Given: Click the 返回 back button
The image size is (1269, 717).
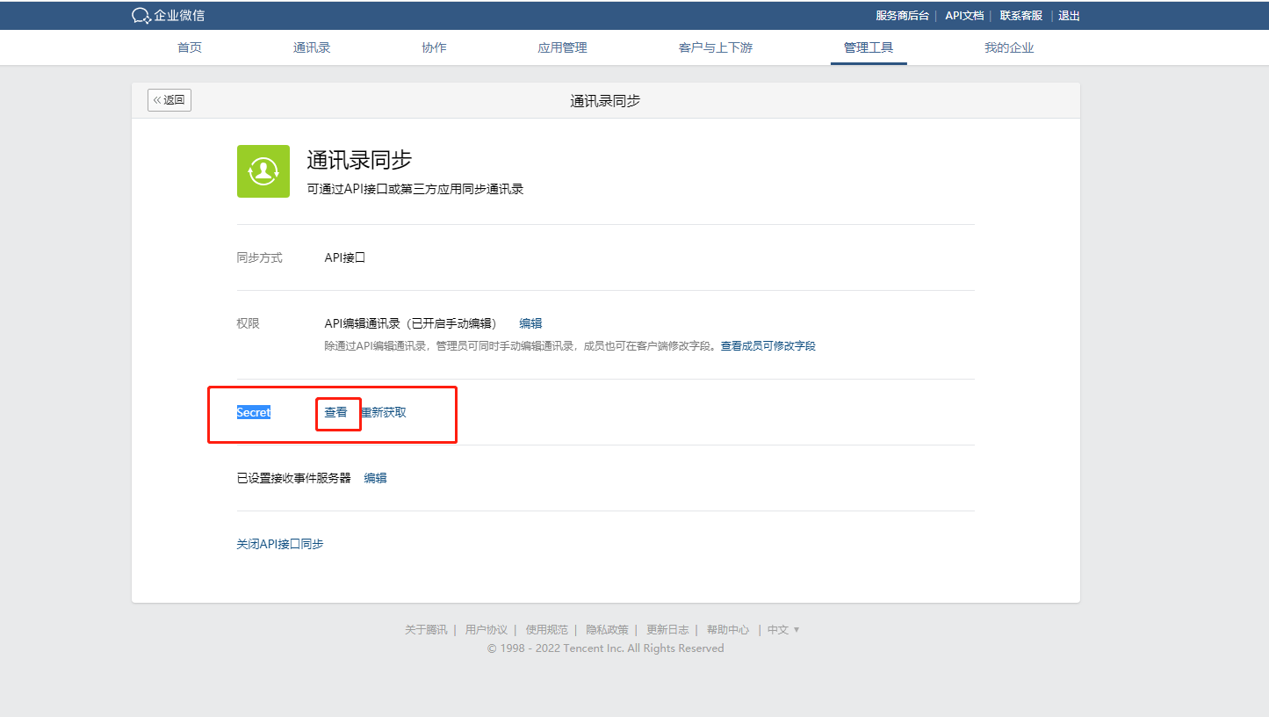Looking at the screenshot, I should point(169,100).
